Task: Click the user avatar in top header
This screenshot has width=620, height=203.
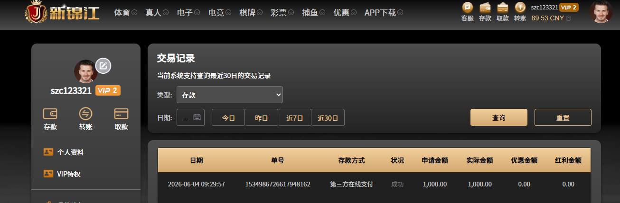Action: [601, 12]
